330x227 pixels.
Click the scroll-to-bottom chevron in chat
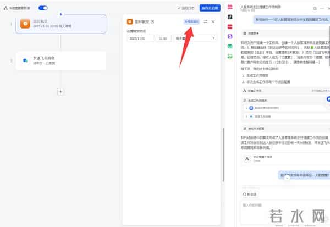pyautogui.click(x=287, y=178)
